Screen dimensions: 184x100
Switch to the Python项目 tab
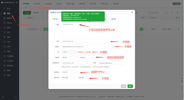pyautogui.click(x=70, y=4)
